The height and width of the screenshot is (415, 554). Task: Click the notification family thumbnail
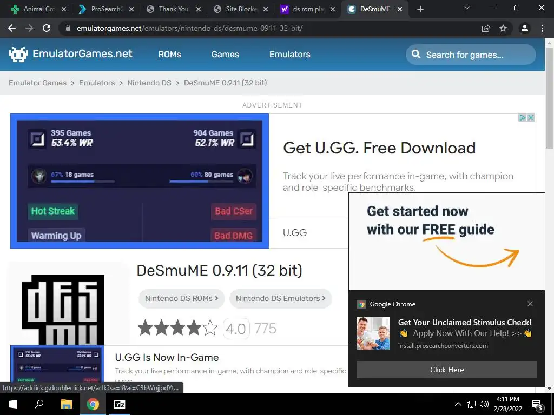[373, 333]
